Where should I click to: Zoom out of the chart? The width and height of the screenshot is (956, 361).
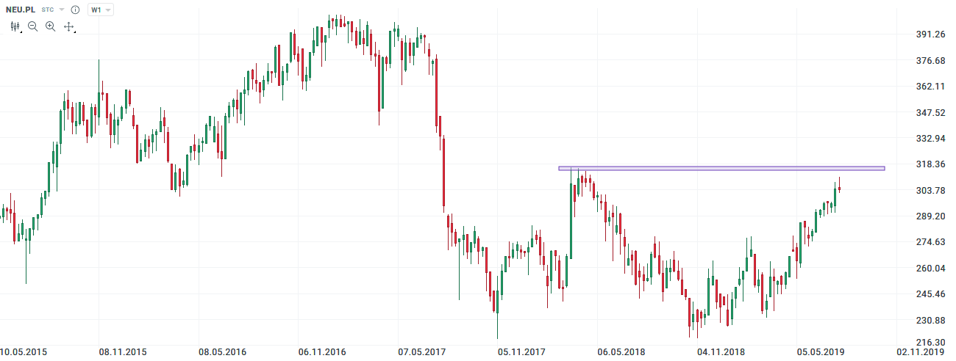coord(32,26)
